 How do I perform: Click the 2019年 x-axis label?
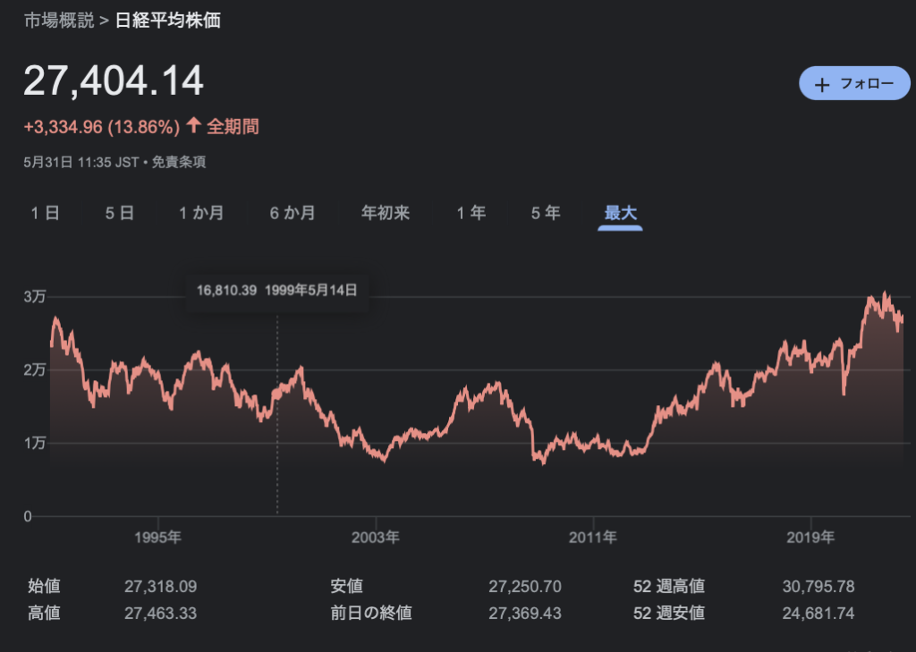[x=810, y=538]
